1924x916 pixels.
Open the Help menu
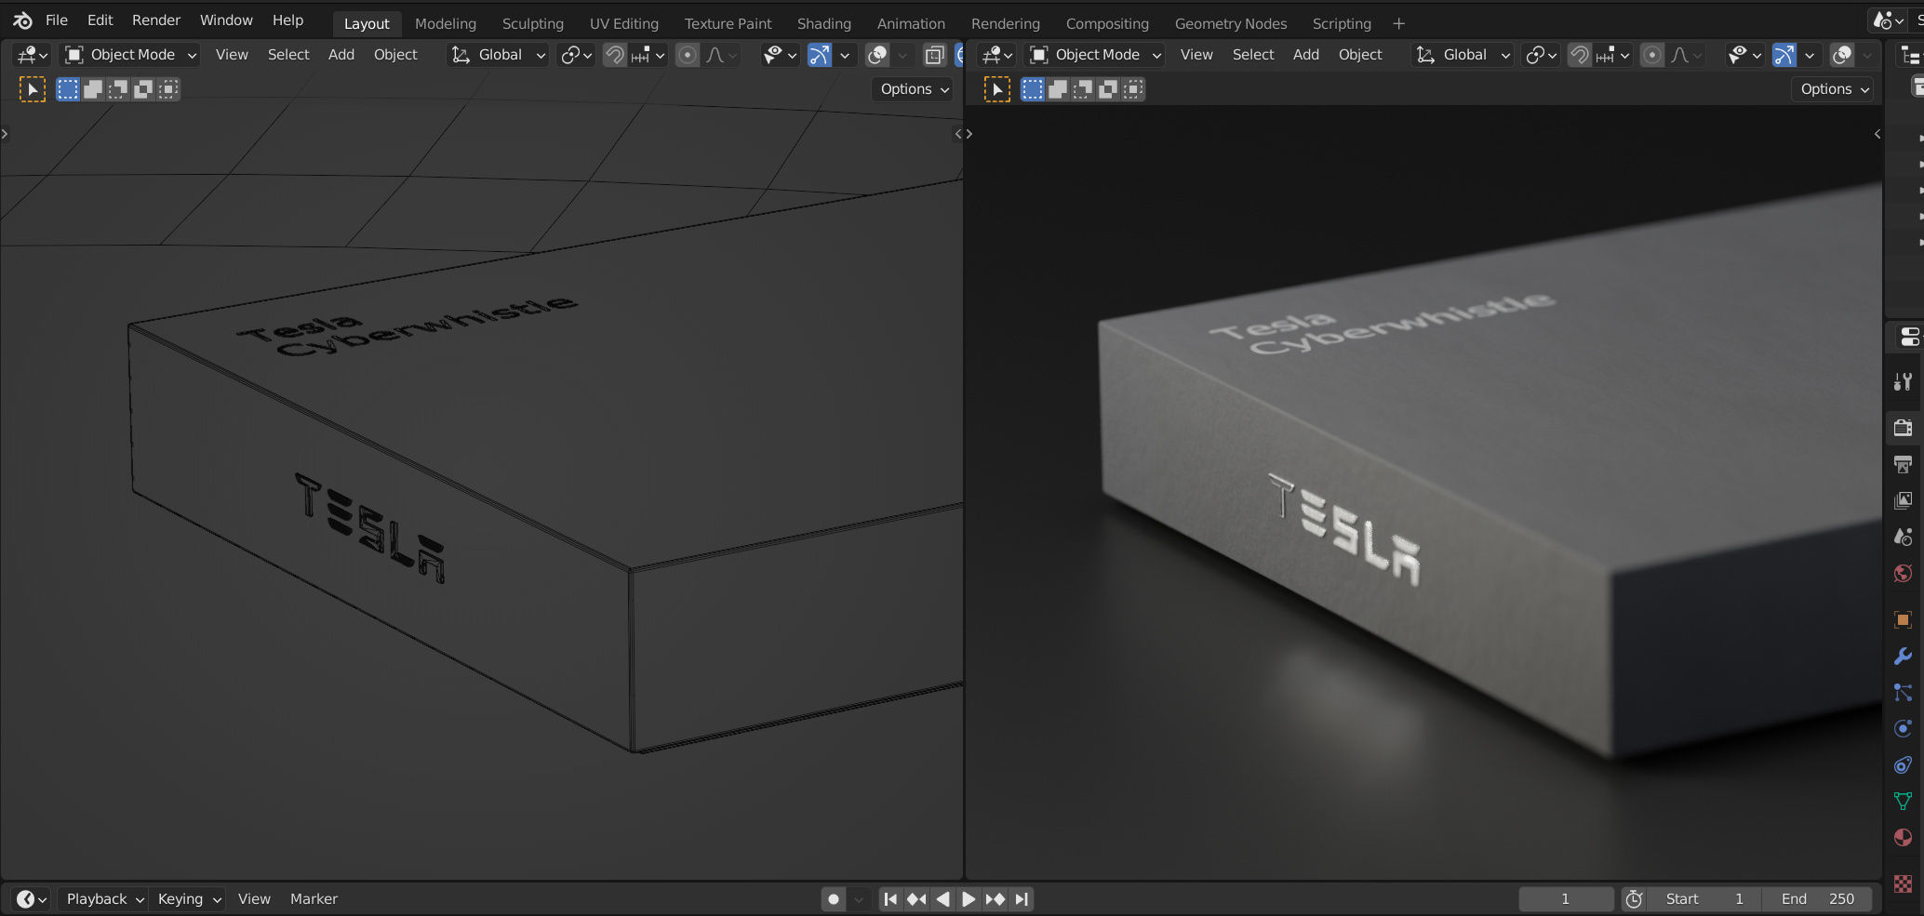[287, 20]
